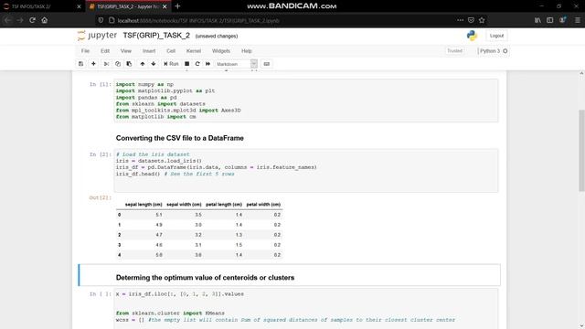Move selected cell up with arrow icon
This screenshot has height=329, width=585.
pyautogui.click(x=143, y=64)
